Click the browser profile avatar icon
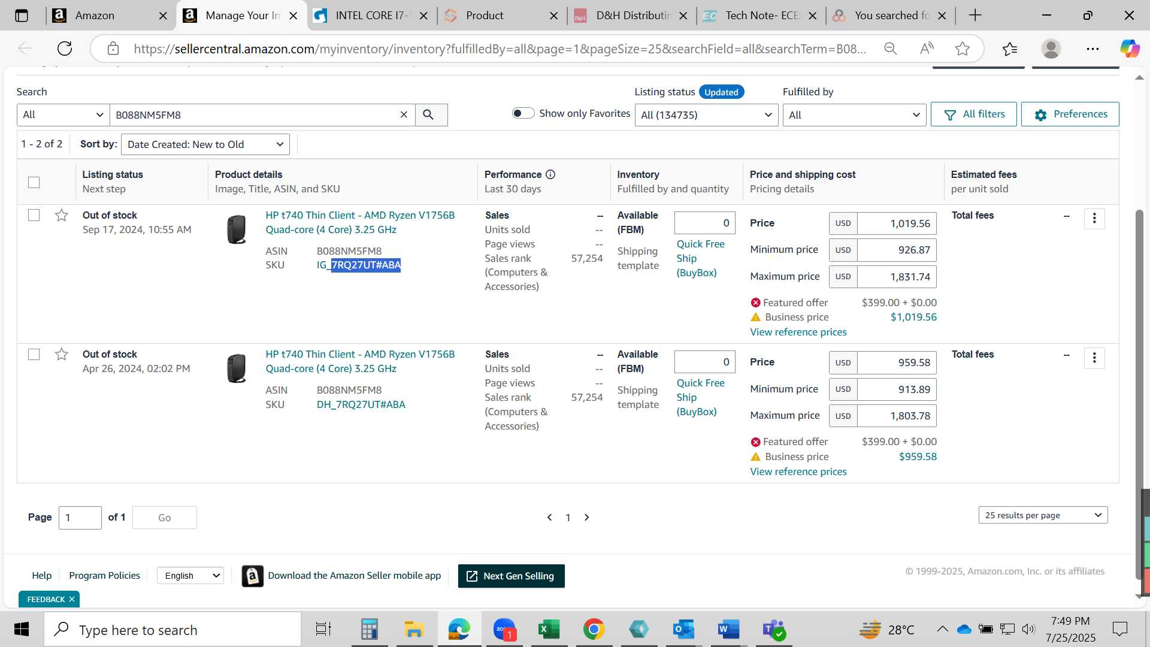This screenshot has width=1150, height=647. coord(1051,49)
